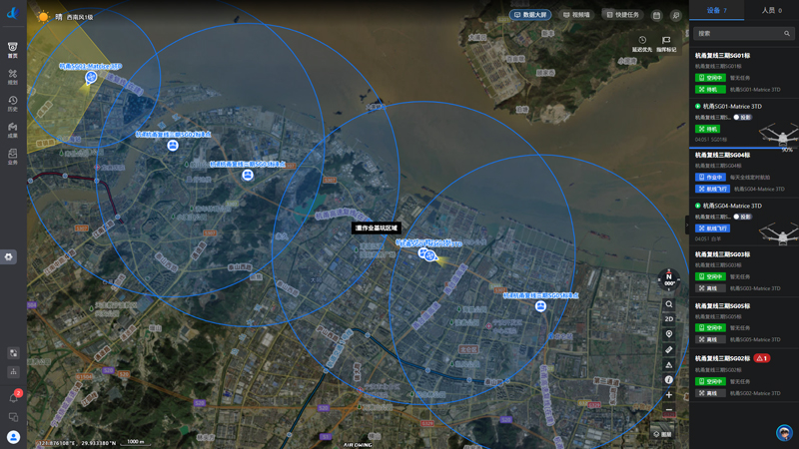The width and height of the screenshot is (799, 449).
Task: Select the 杭甬复线三期SG02标 device card title
Action: 722,358
